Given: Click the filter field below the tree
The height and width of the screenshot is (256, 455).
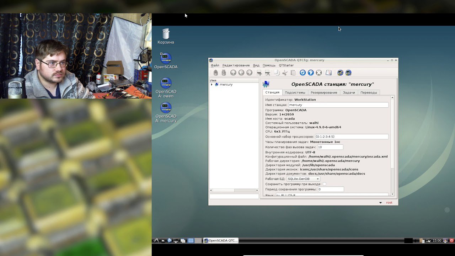Looking at the screenshot, I should [234, 196].
